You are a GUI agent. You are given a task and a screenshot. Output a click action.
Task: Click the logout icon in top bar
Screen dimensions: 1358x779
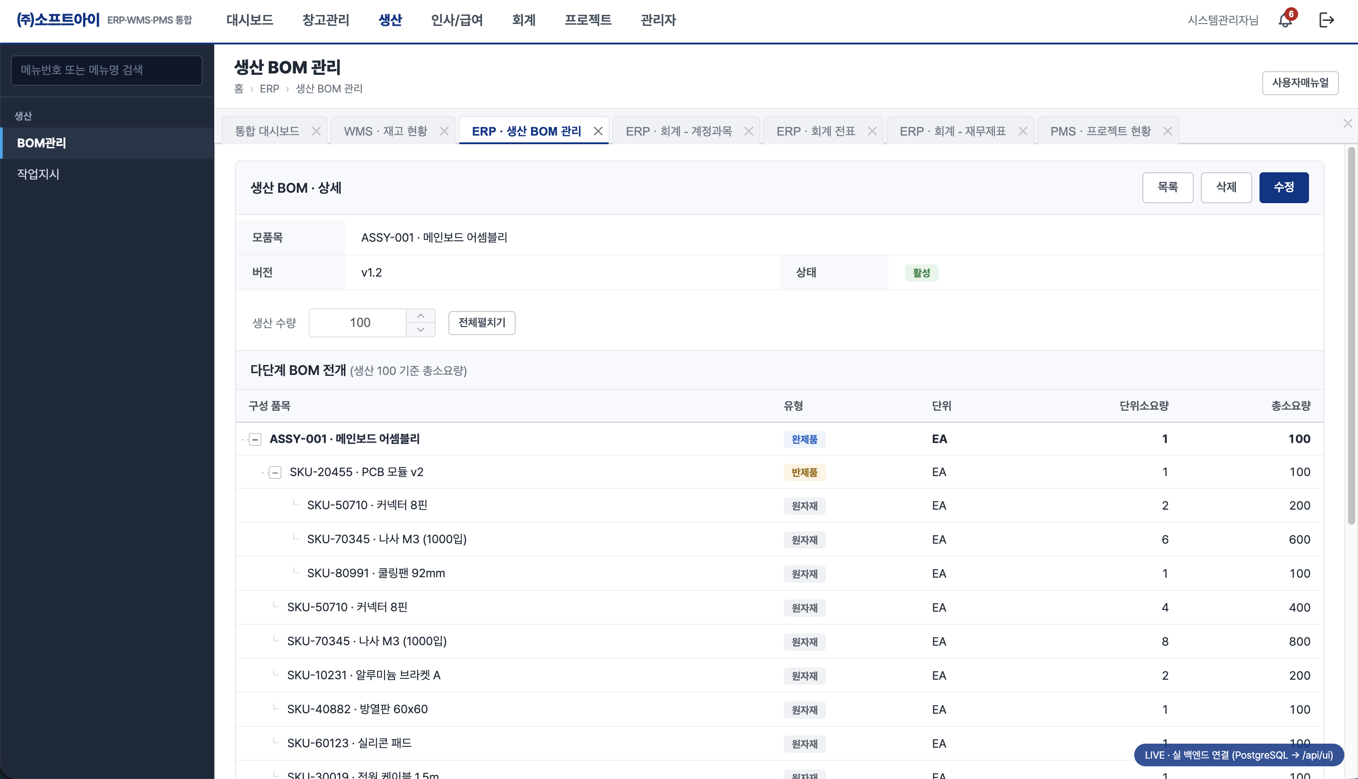tap(1326, 20)
